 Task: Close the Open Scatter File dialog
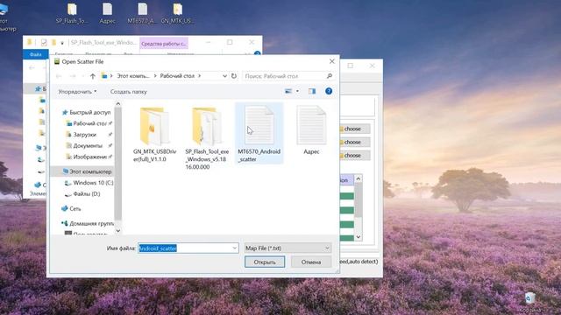(x=332, y=61)
